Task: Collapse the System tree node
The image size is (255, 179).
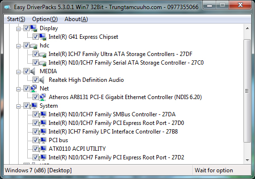Action: tap(18, 106)
